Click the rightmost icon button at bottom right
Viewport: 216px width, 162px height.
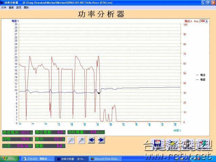point(202,144)
